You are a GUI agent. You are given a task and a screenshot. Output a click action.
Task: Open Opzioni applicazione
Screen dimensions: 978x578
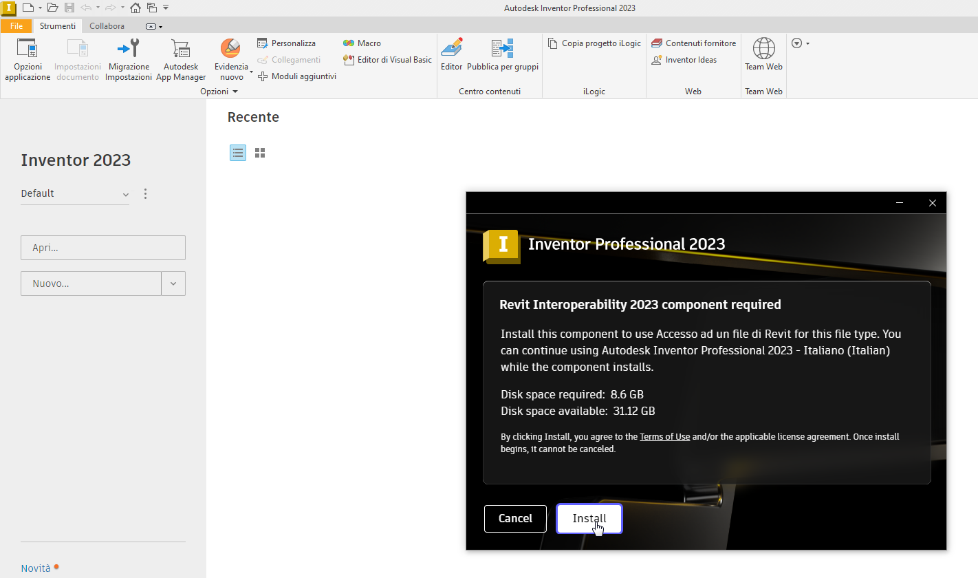pyautogui.click(x=28, y=60)
